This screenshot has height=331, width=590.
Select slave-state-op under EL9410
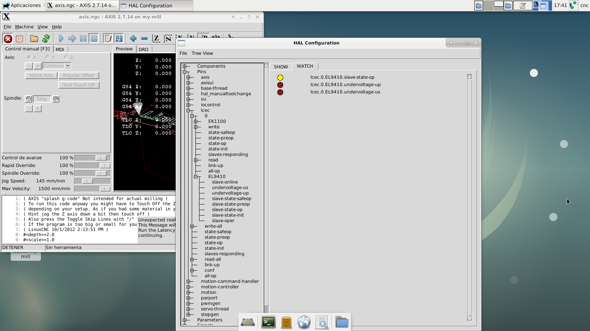click(227, 210)
